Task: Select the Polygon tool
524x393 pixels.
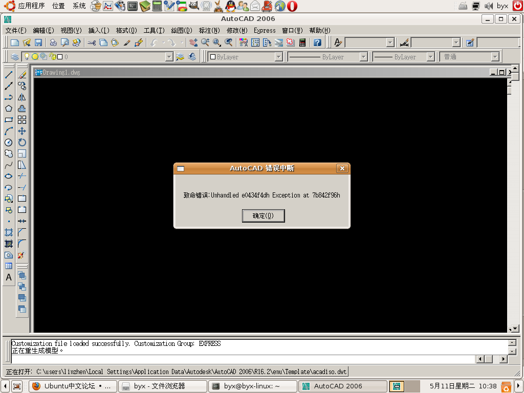Action: (9, 108)
